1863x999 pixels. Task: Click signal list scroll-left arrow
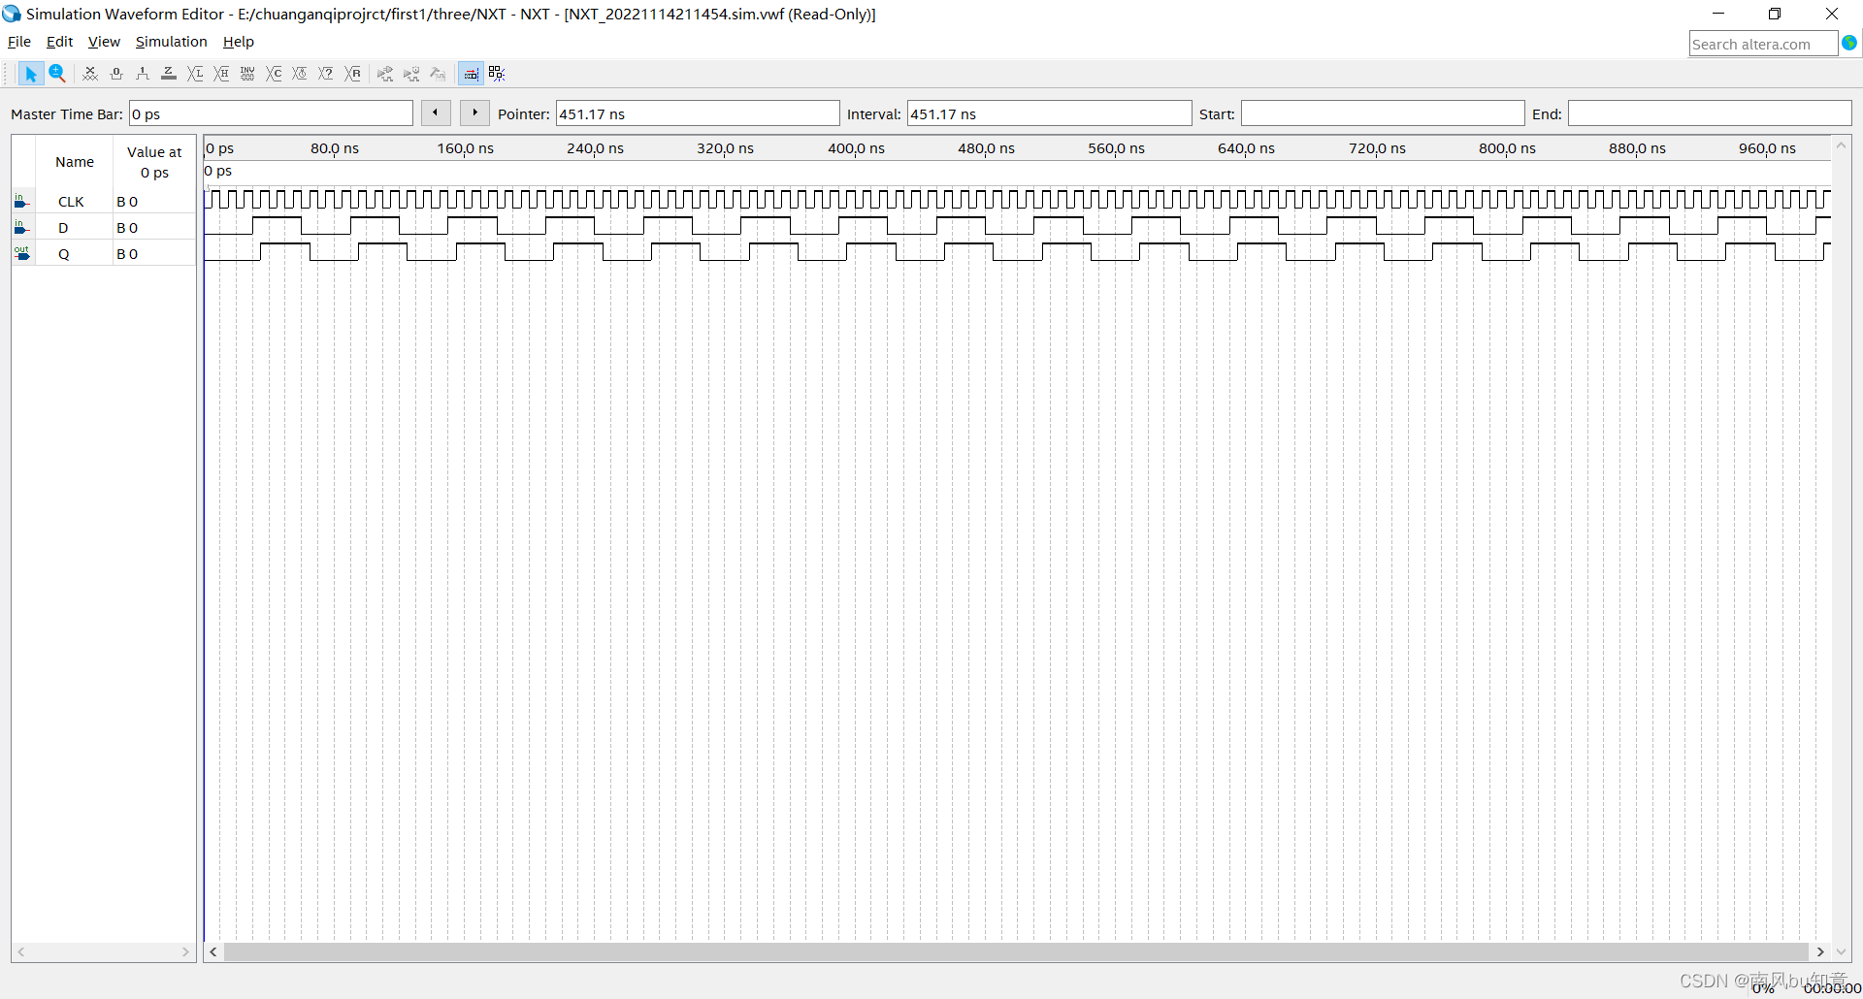21,952
